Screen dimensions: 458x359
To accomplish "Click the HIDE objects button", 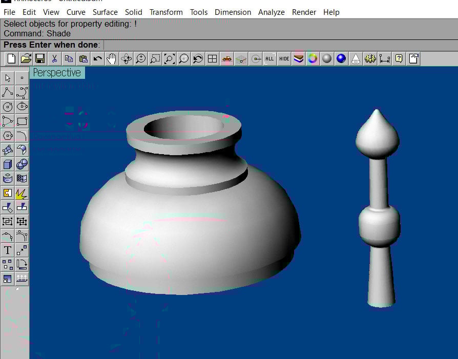I will (284, 59).
